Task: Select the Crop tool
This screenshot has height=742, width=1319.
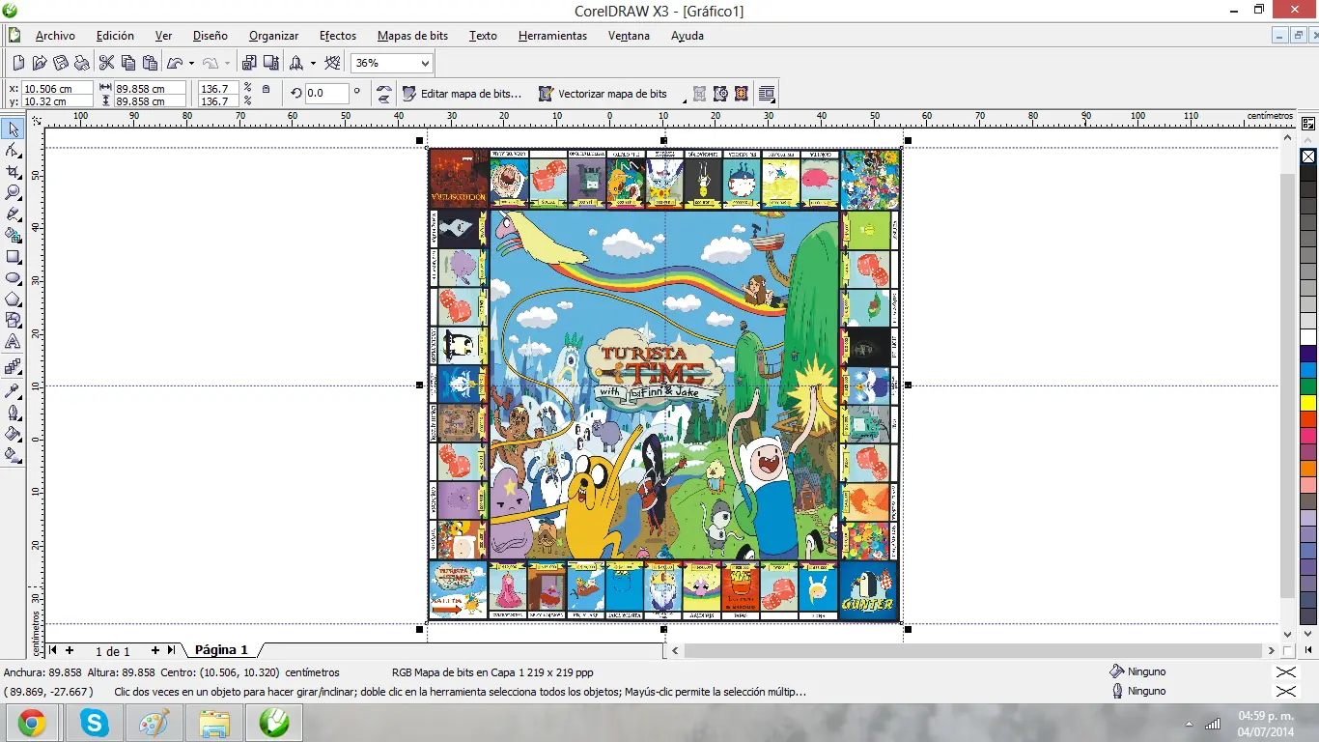Action: pos(14,171)
